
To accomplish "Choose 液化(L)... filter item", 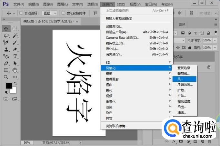I will [x=136, y=49].
